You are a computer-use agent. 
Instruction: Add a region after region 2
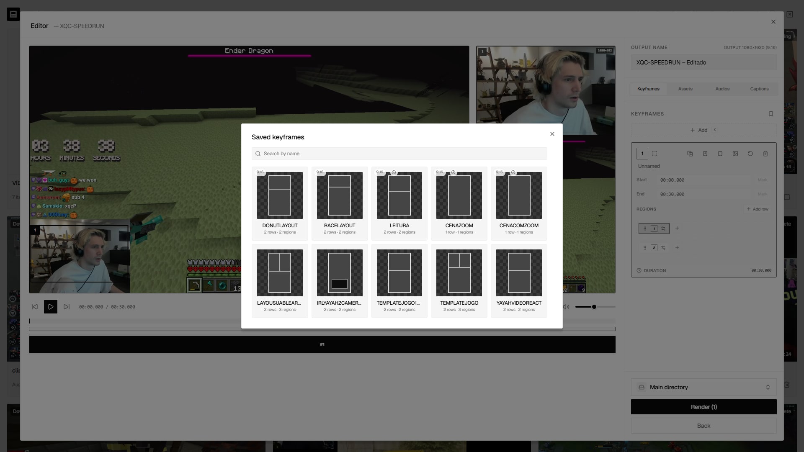tap(677, 247)
